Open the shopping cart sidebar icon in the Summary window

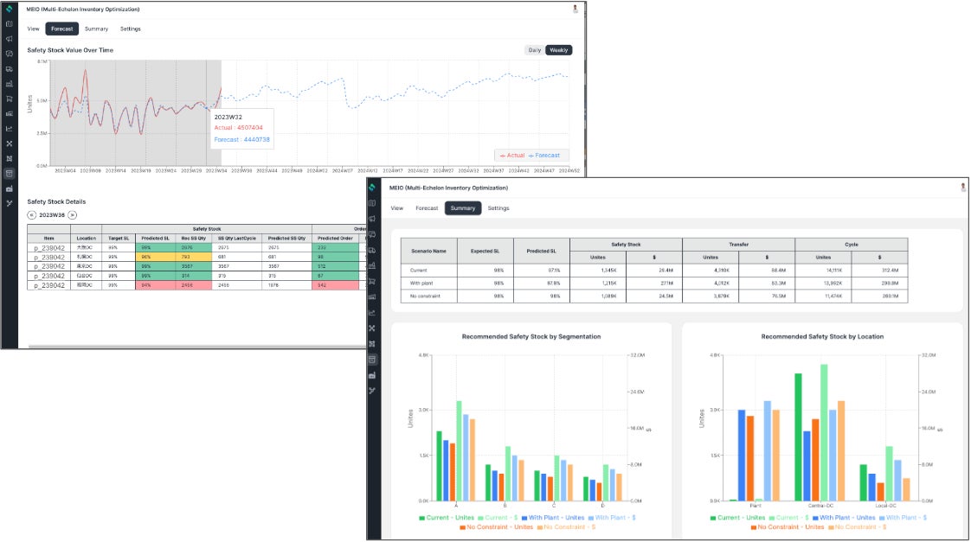(372, 282)
